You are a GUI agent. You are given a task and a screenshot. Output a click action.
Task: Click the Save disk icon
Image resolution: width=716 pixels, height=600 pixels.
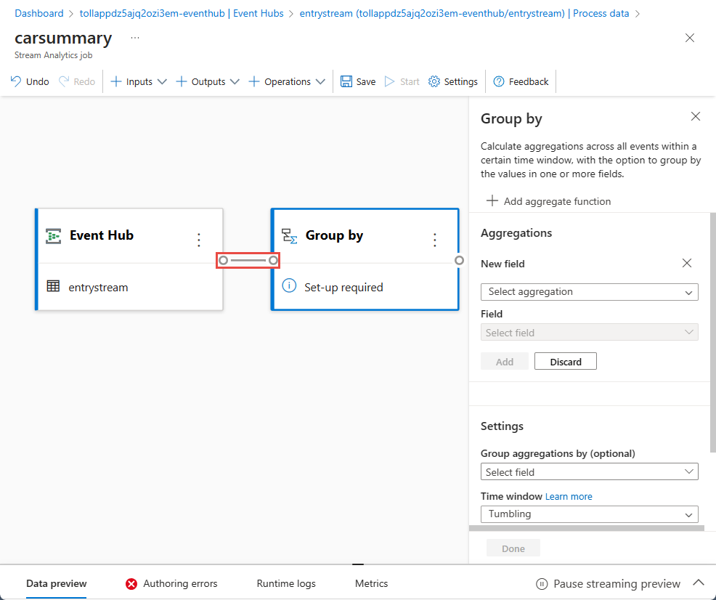point(346,81)
